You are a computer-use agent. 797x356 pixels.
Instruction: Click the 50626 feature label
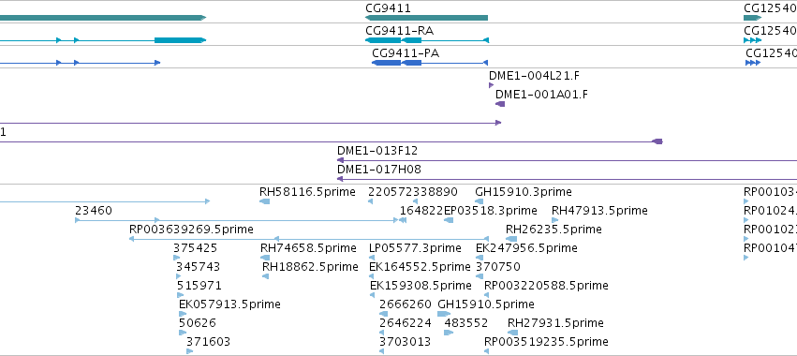[x=198, y=322]
